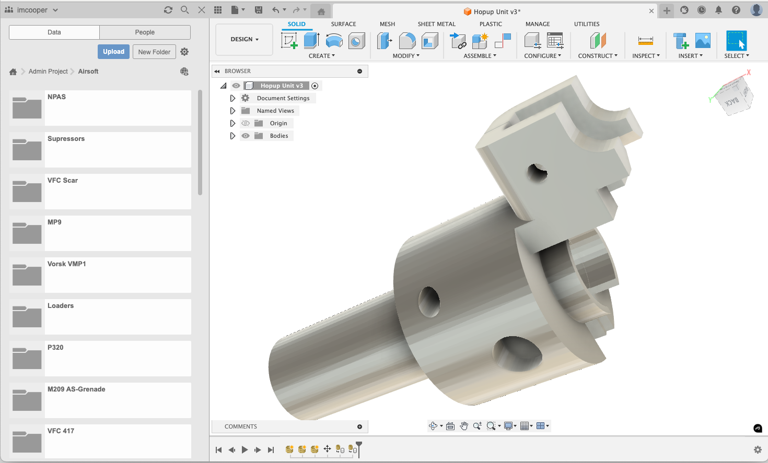Open the DESIGN workspace dropdown
Image resolution: width=768 pixels, height=463 pixels.
click(244, 39)
